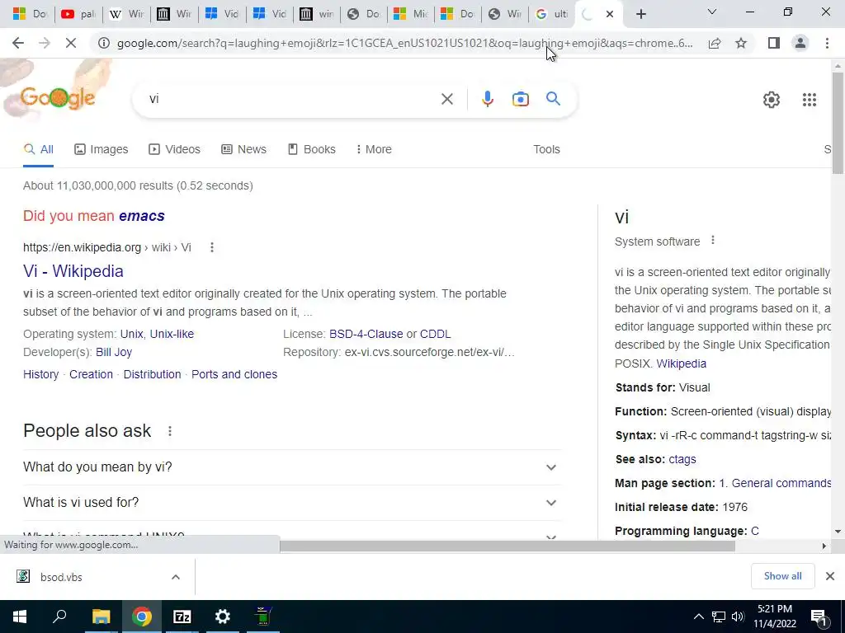Open Ports and clones link
The image size is (845, 633).
click(234, 375)
